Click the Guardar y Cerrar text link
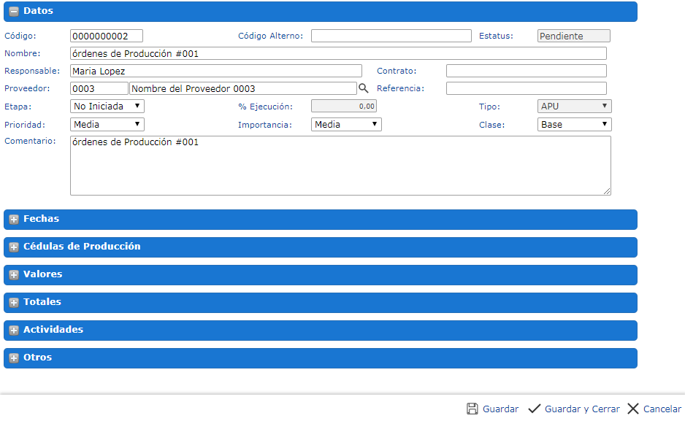The width and height of the screenshot is (685, 421). point(582,409)
